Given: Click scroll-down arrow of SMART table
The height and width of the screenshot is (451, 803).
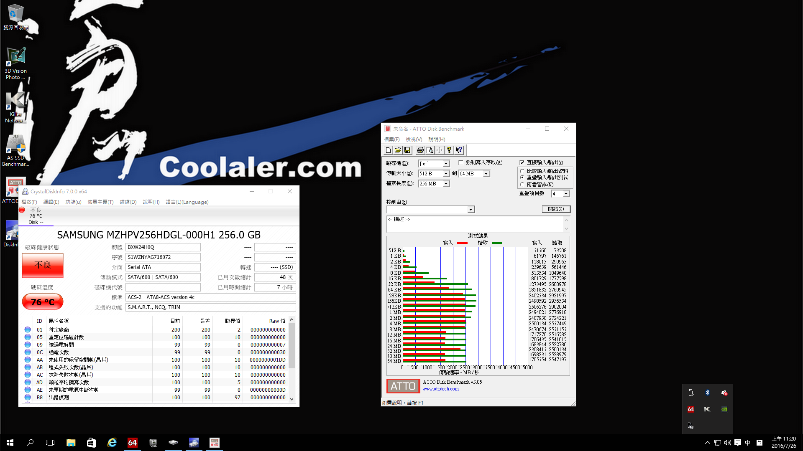Looking at the screenshot, I should 292,399.
